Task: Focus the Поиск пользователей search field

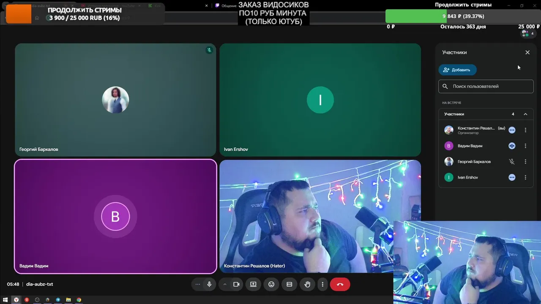Action: (486, 86)
